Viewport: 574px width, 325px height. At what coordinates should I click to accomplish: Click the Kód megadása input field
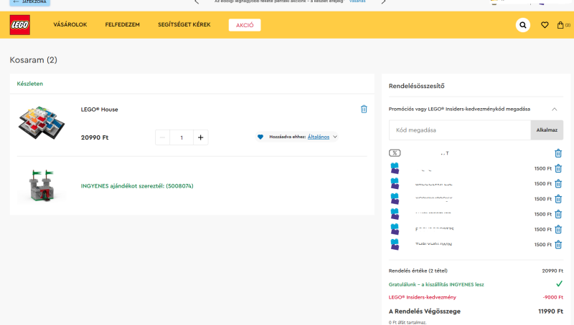tap(460, 130)
